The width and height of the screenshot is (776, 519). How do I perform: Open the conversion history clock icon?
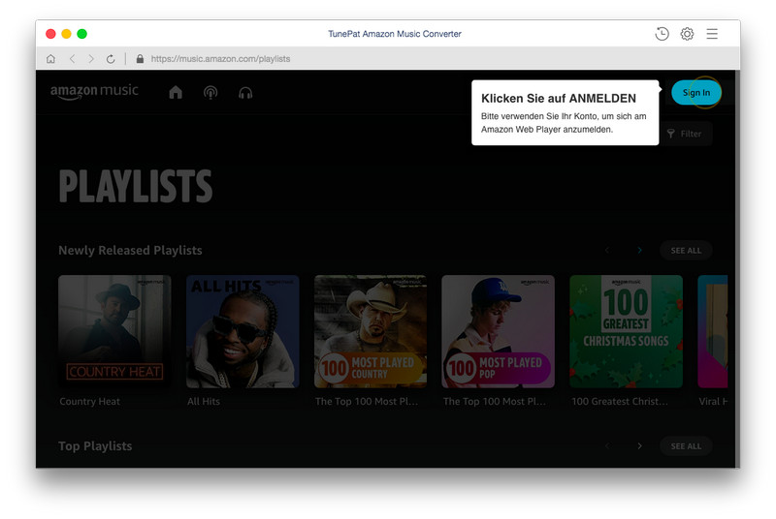click(x=662, y=34)
